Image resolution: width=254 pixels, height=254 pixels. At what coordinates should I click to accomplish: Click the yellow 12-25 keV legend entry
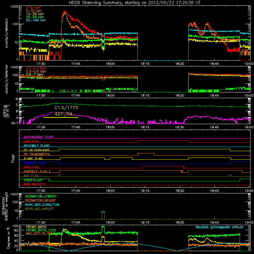[35, 14]
